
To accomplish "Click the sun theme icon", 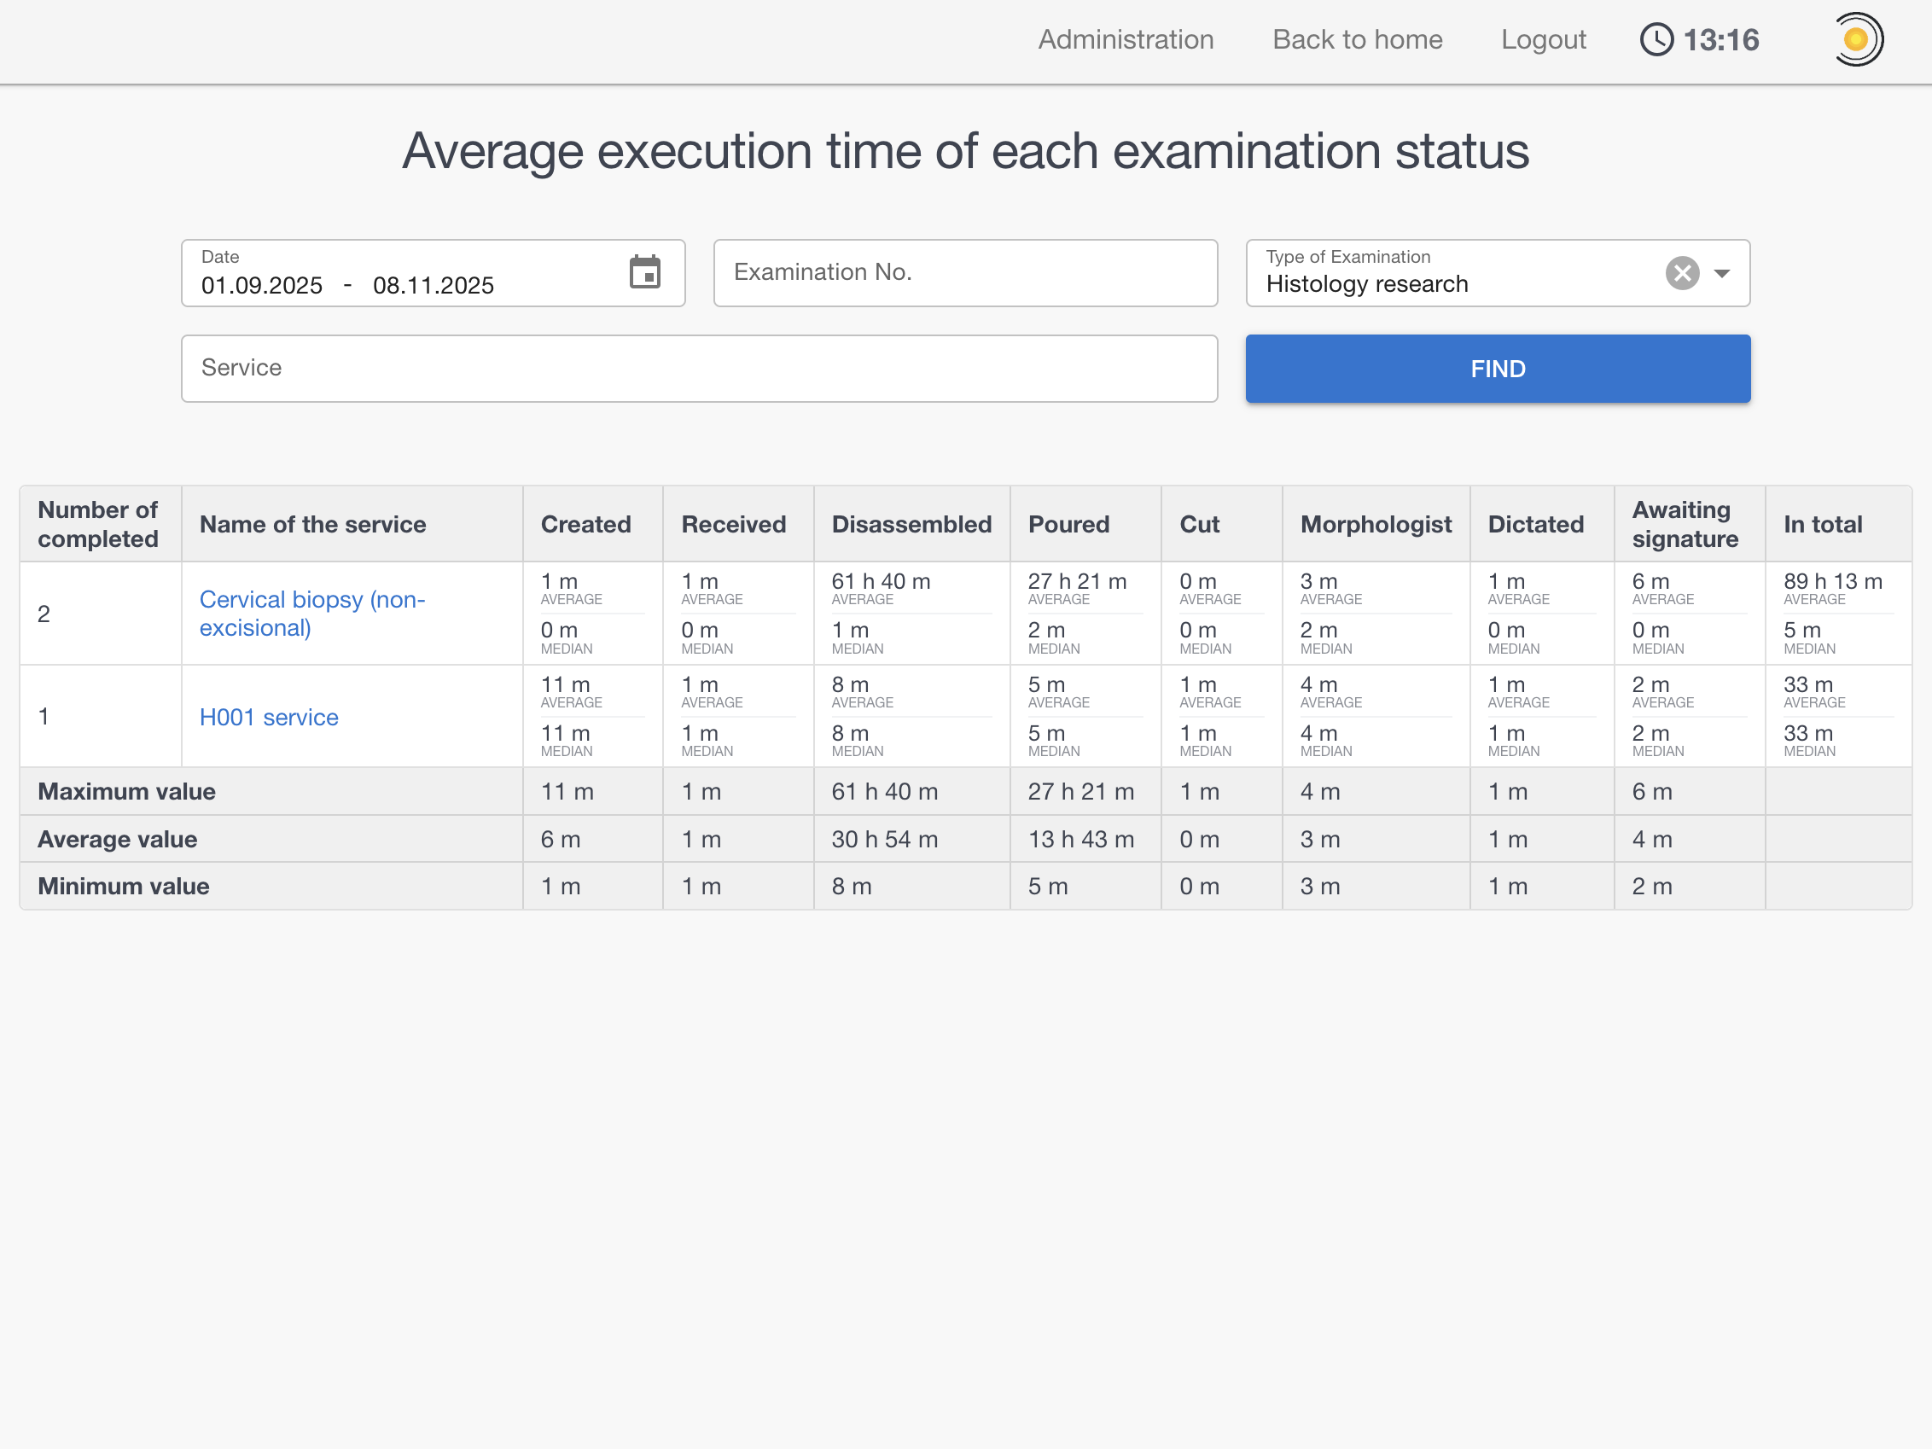I will click(1856, 40).
